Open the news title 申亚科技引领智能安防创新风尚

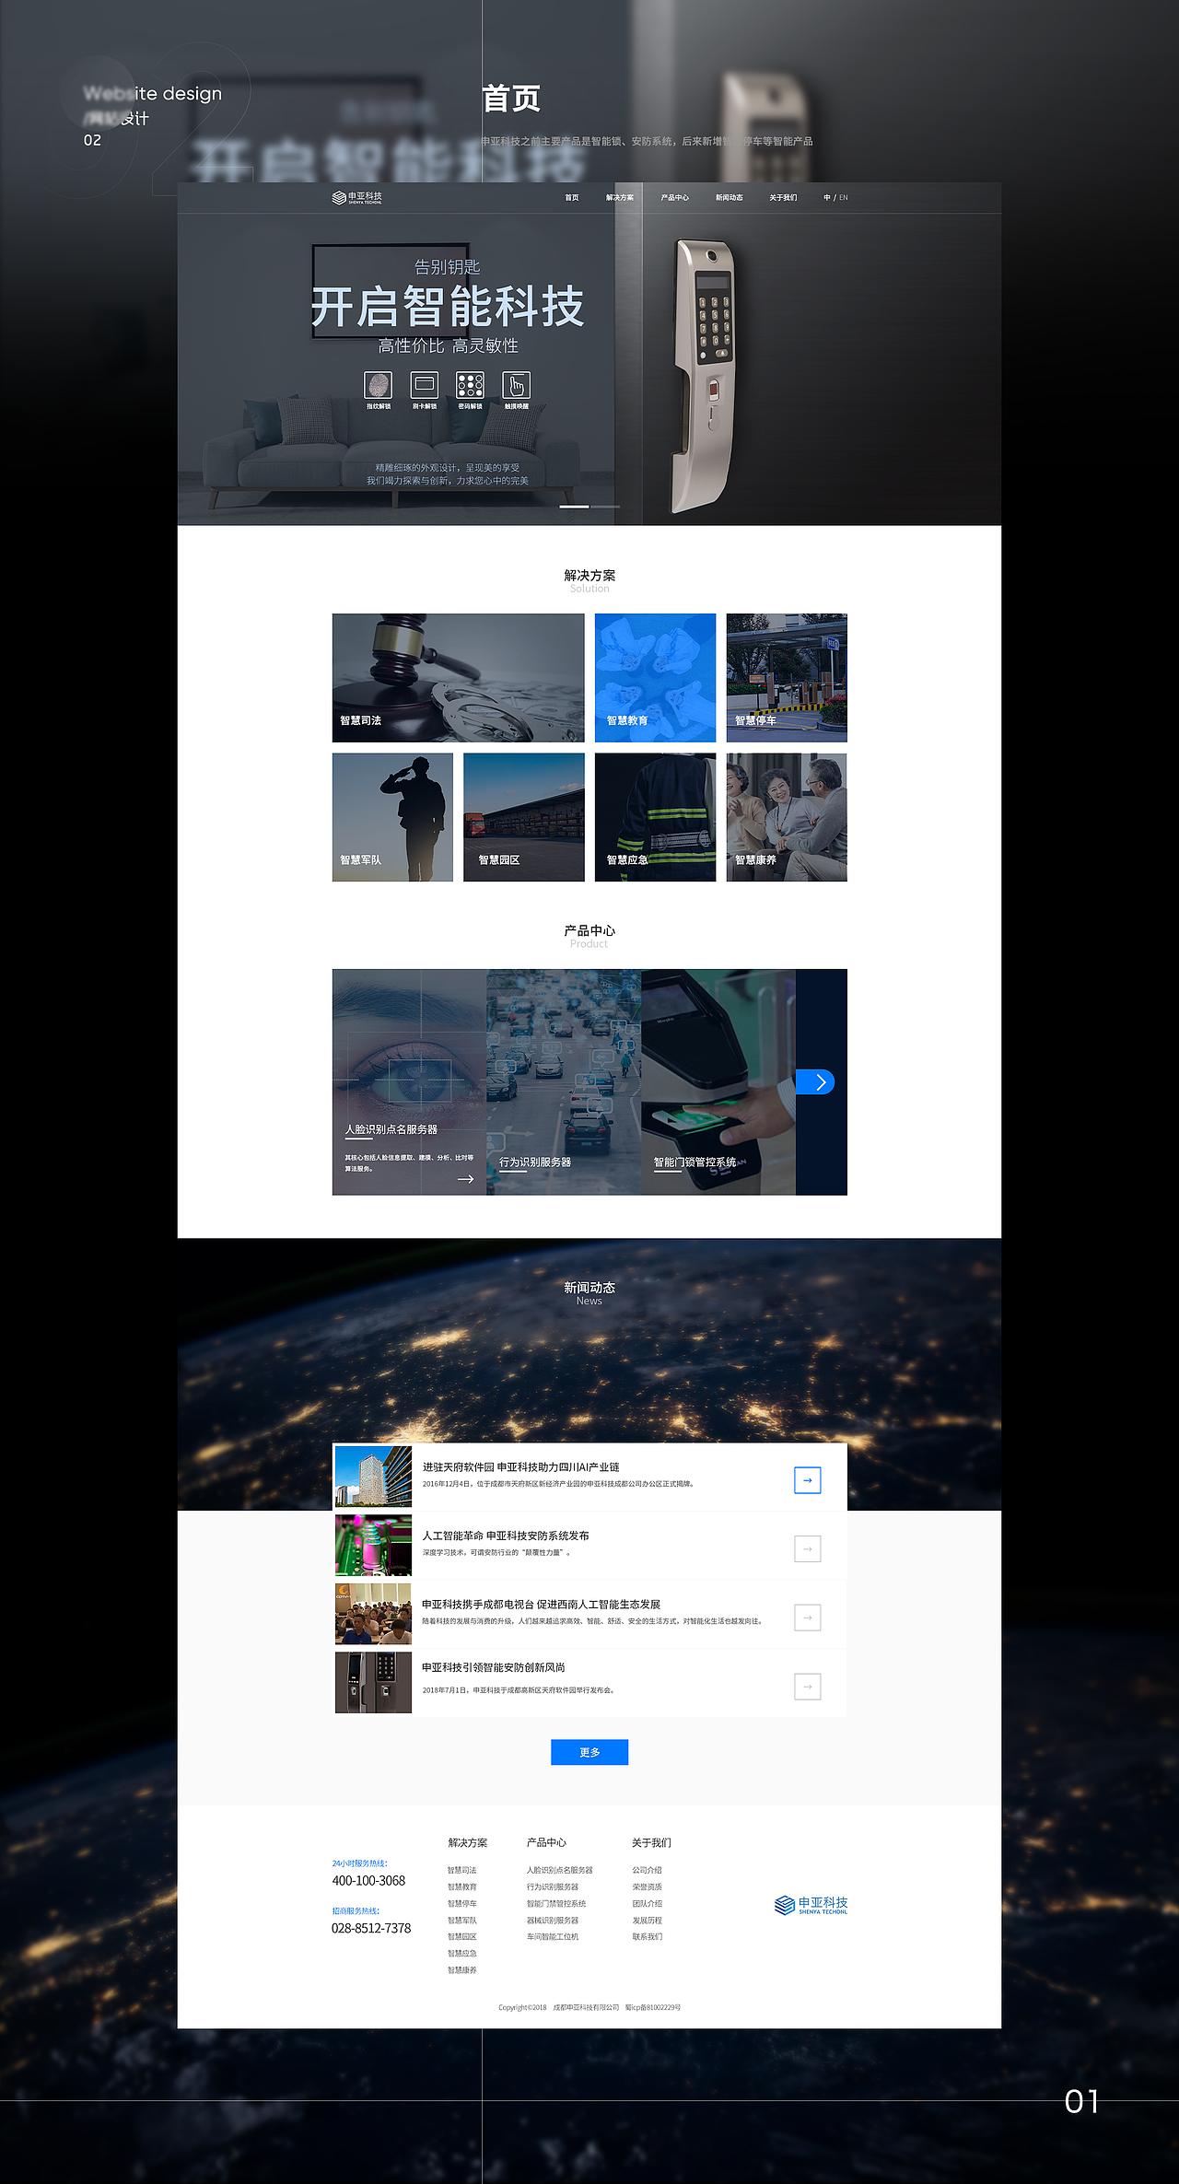point(494,1667)
